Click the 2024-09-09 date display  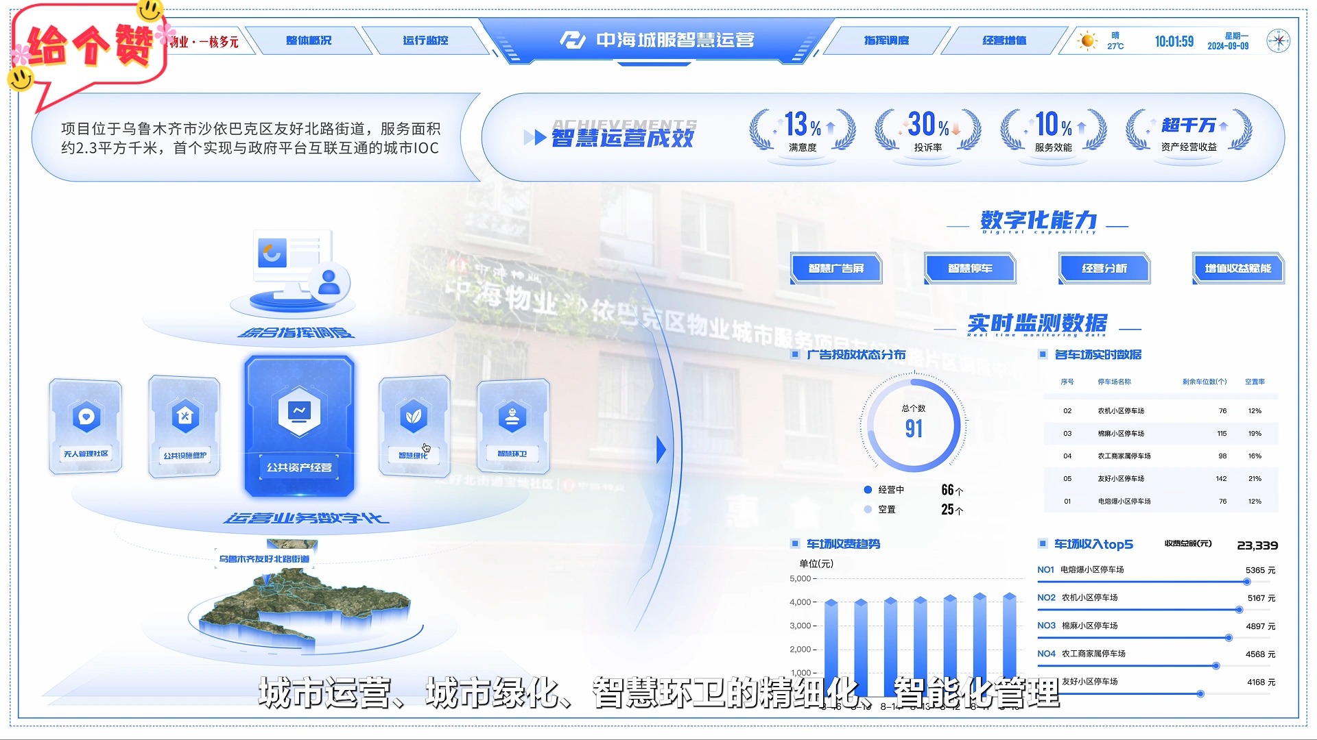[1228, 46]
